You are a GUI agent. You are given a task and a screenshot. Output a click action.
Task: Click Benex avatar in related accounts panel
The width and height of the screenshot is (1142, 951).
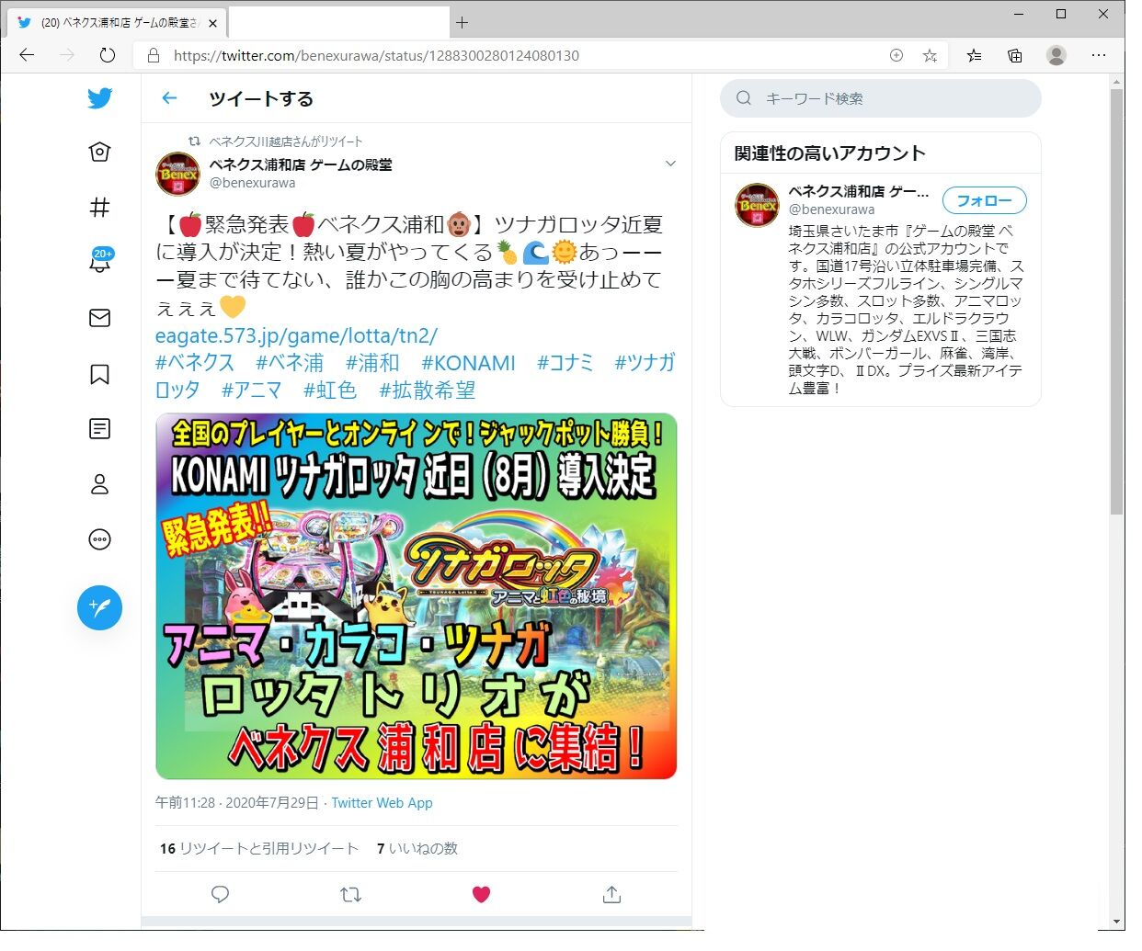757,205
